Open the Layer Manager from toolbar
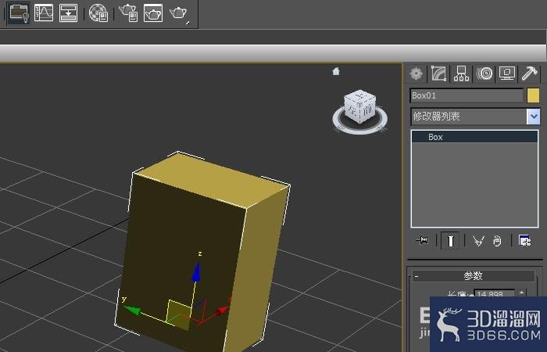This screenshot has height=352, width=547. click(19, 13)
